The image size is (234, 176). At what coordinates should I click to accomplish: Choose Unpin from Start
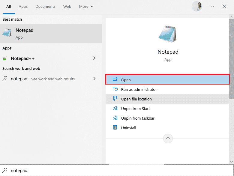tap(167, 109)
